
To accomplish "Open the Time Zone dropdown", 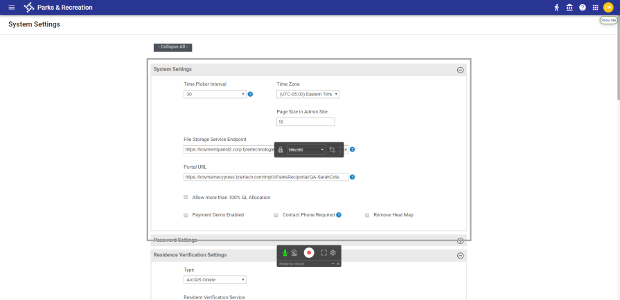I will pos(308,94).
